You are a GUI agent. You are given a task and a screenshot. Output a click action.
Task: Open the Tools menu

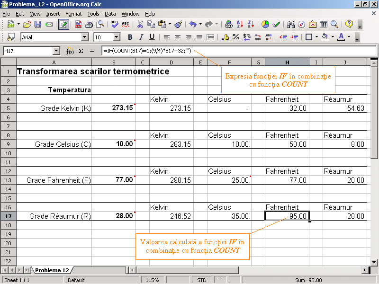coord(93,14)
